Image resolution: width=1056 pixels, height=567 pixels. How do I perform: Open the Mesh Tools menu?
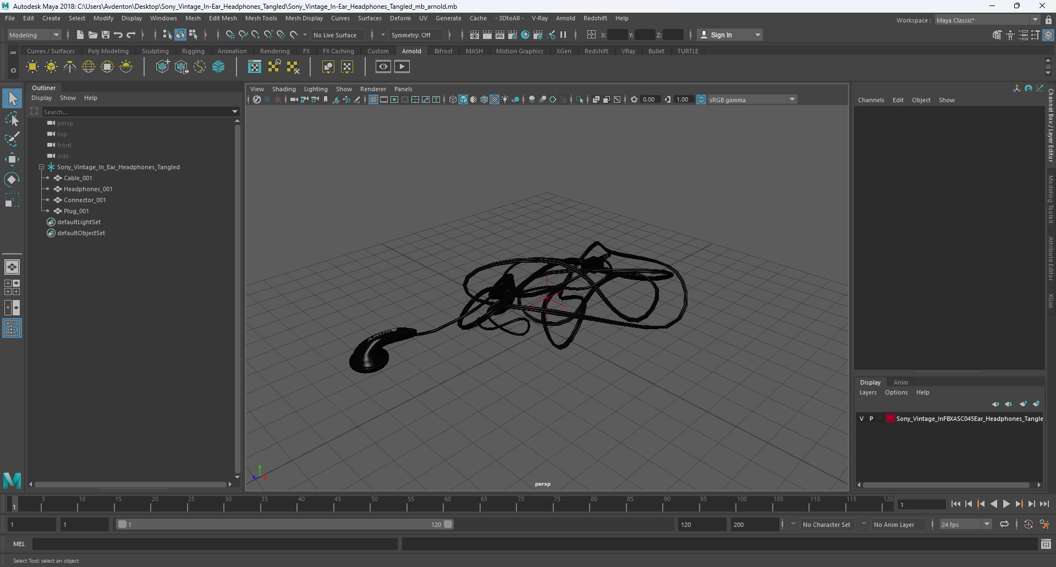click(261, 18)
